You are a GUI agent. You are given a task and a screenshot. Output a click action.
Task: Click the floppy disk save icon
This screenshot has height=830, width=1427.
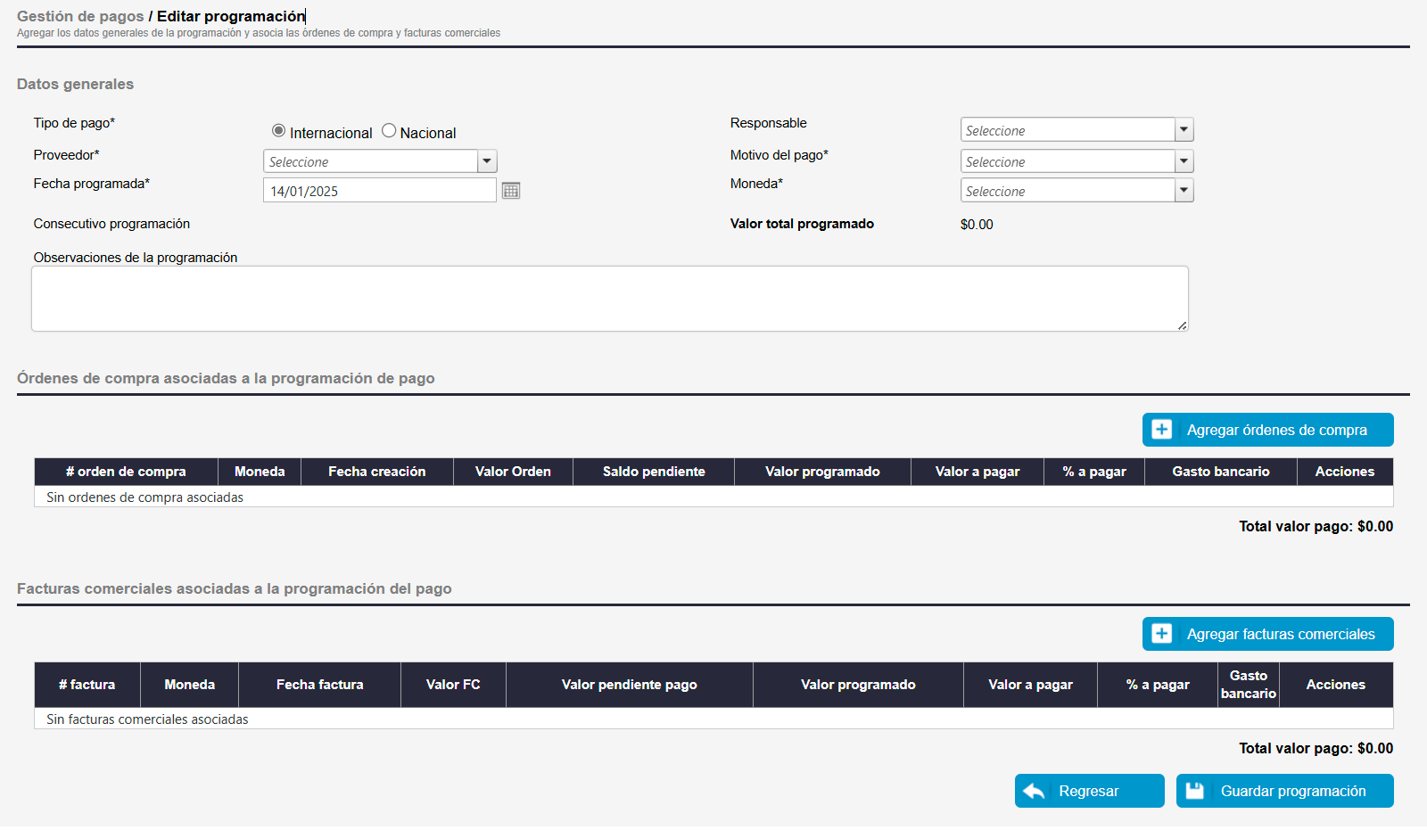pyautogui.click(x=1195, y=791)
